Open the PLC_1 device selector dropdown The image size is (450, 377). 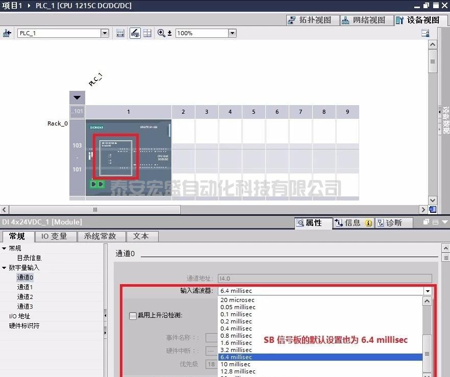105,33
